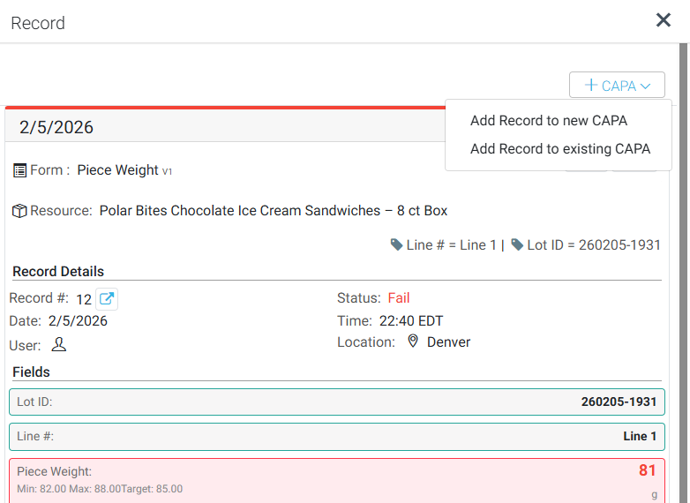Screen dimensions: 690x503
Task: Collapse the CAPA dropdown using its chevron
Action: (646, 86)
